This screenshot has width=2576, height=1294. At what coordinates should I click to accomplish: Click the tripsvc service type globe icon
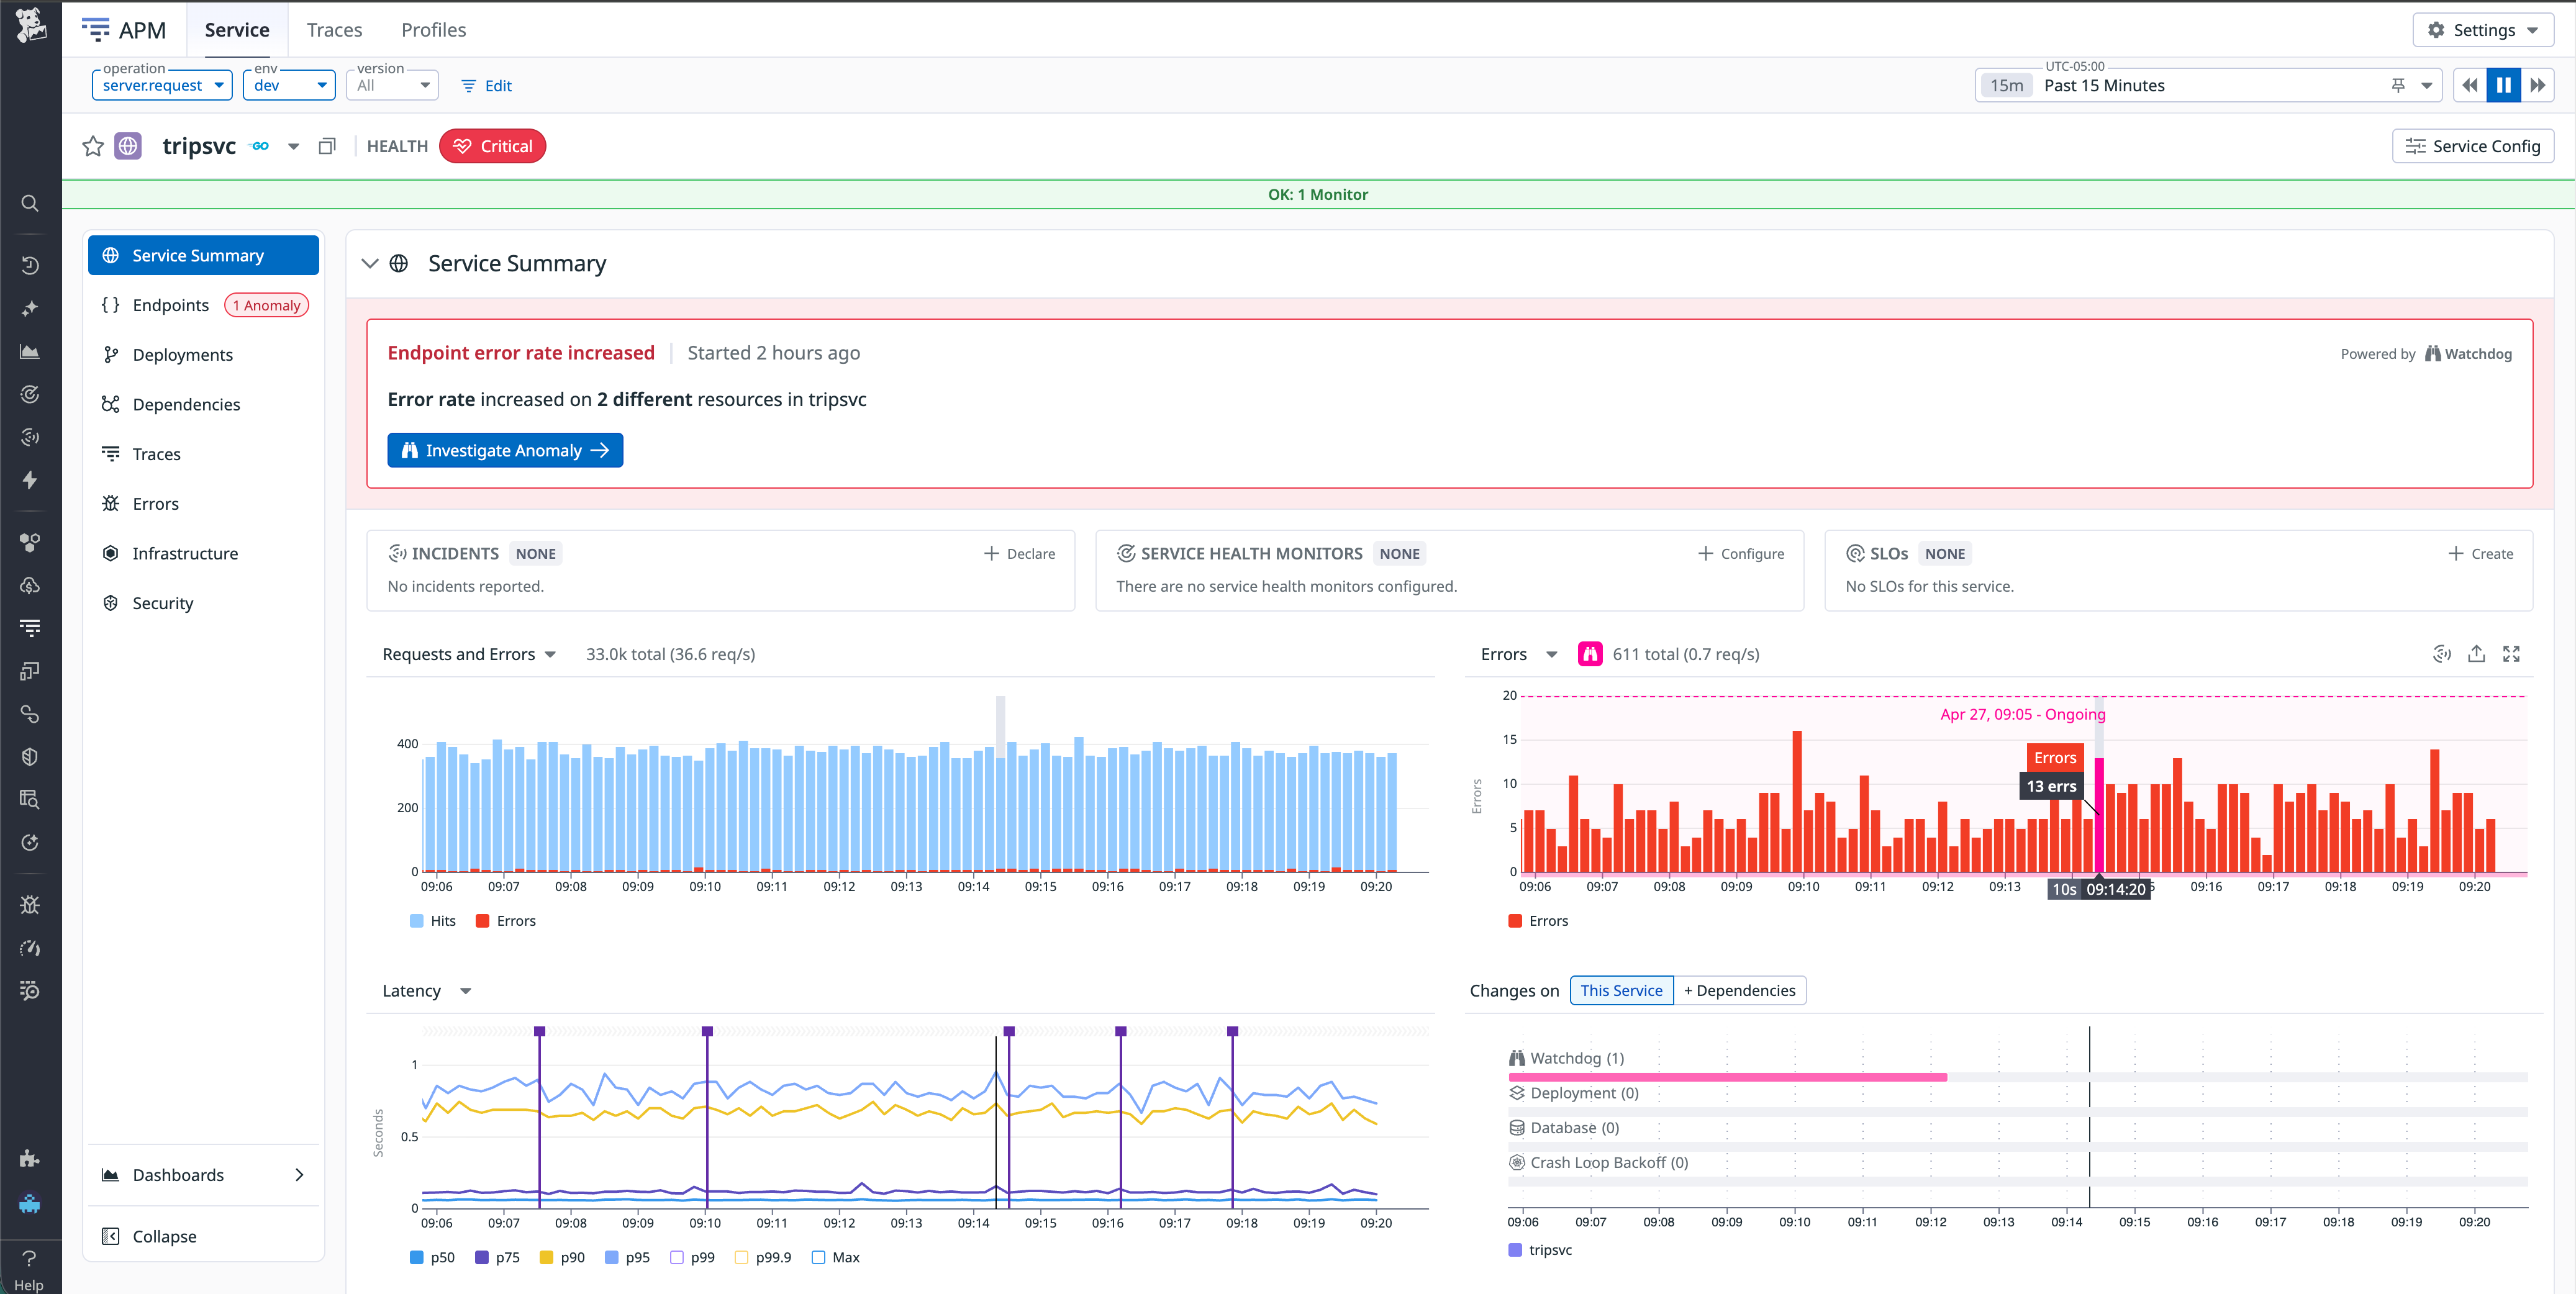tap(128, 146)
